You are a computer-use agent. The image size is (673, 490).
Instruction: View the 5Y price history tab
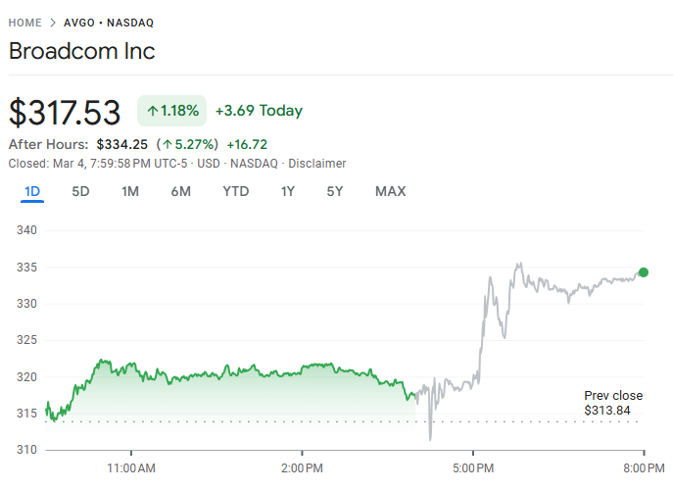click(335, 191)
